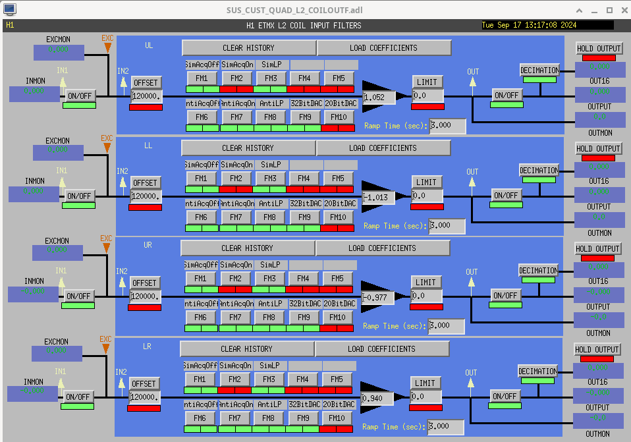631x442 pixels.
Task: Toggle HOLD OUTPUT for the UL coil
Action: pos(599,49)
